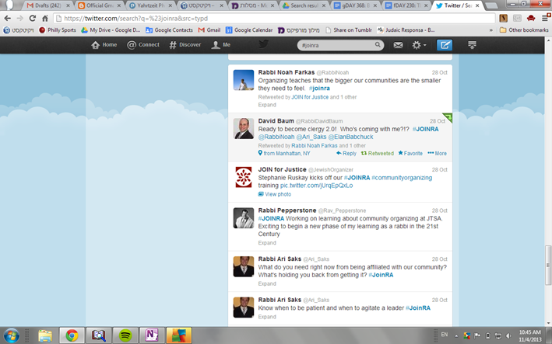View photo in JOIN for Justice tweet

coord(275,194)
